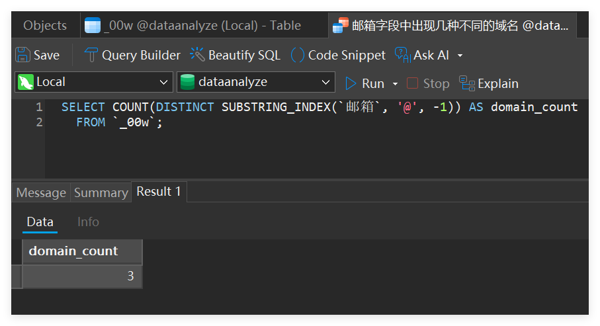Click the Stop button
Image resolution: width=600 pixels, height=326 pixels.
[x=428, y=83]
